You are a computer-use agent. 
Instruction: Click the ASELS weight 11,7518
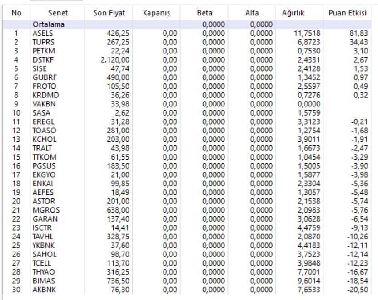(x=307, y=33)
